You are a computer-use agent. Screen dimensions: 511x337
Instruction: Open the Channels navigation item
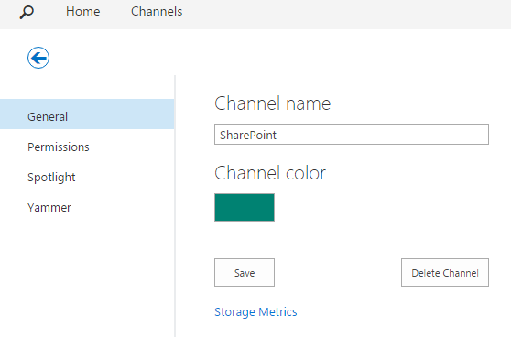point(157,12)
